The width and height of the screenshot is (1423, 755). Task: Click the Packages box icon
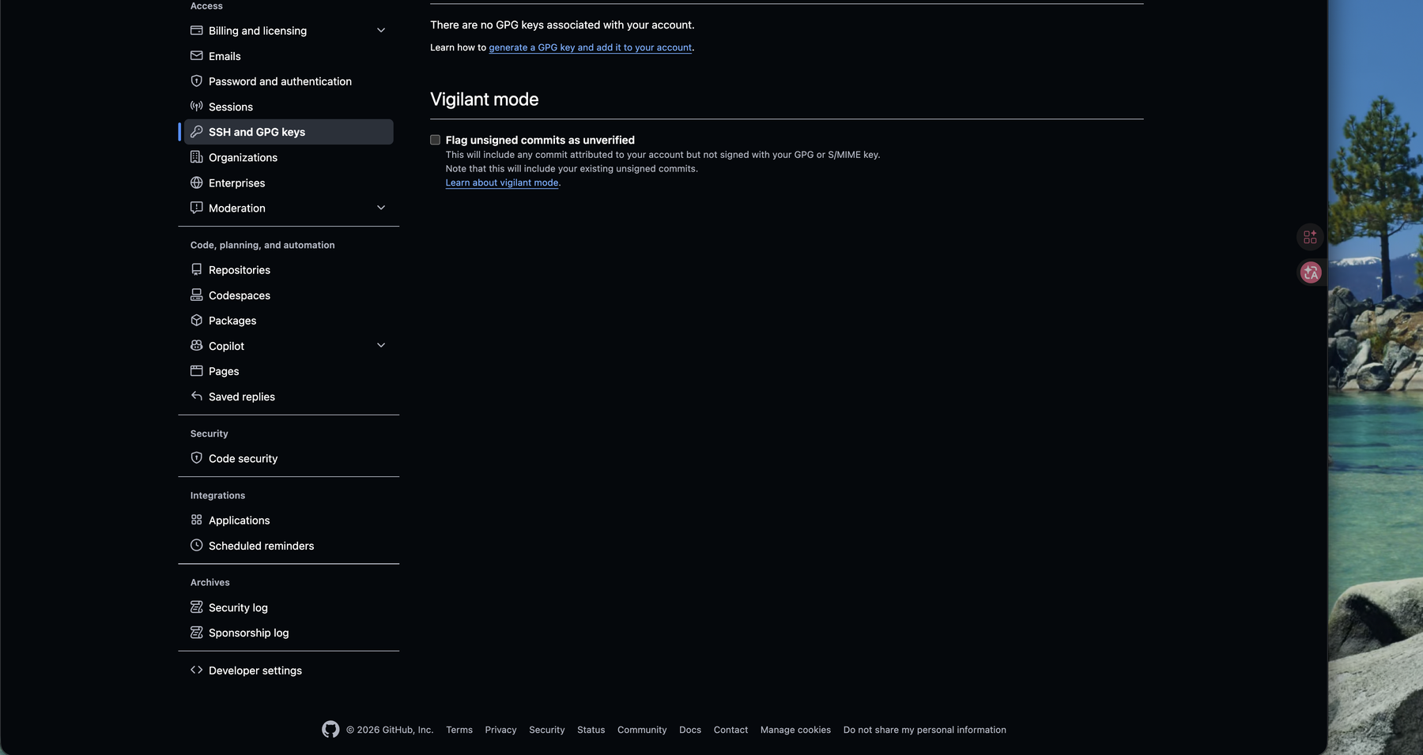196,320
